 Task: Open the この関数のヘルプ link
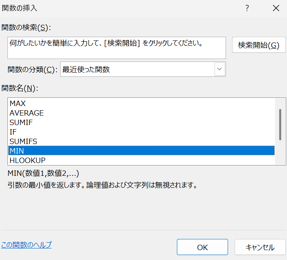tap(26, 245)
